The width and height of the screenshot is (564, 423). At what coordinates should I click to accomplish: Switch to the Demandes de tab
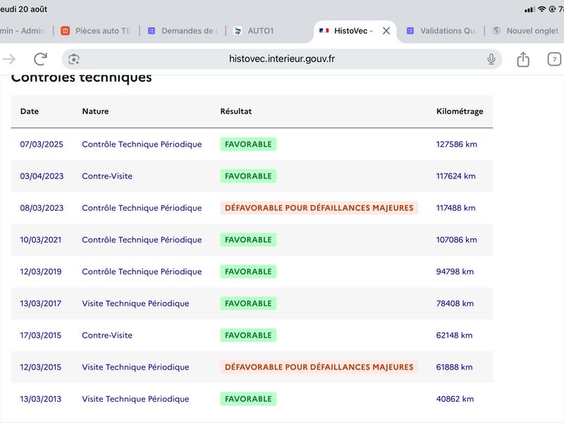(183, 31)
